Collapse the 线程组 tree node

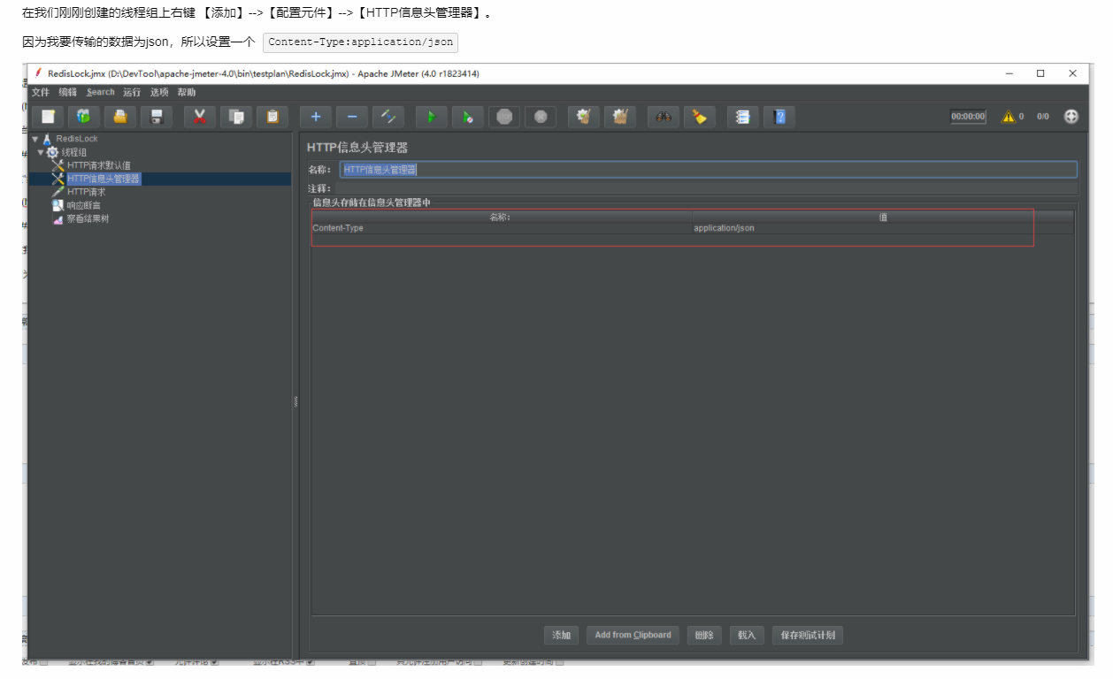point(41,152)
